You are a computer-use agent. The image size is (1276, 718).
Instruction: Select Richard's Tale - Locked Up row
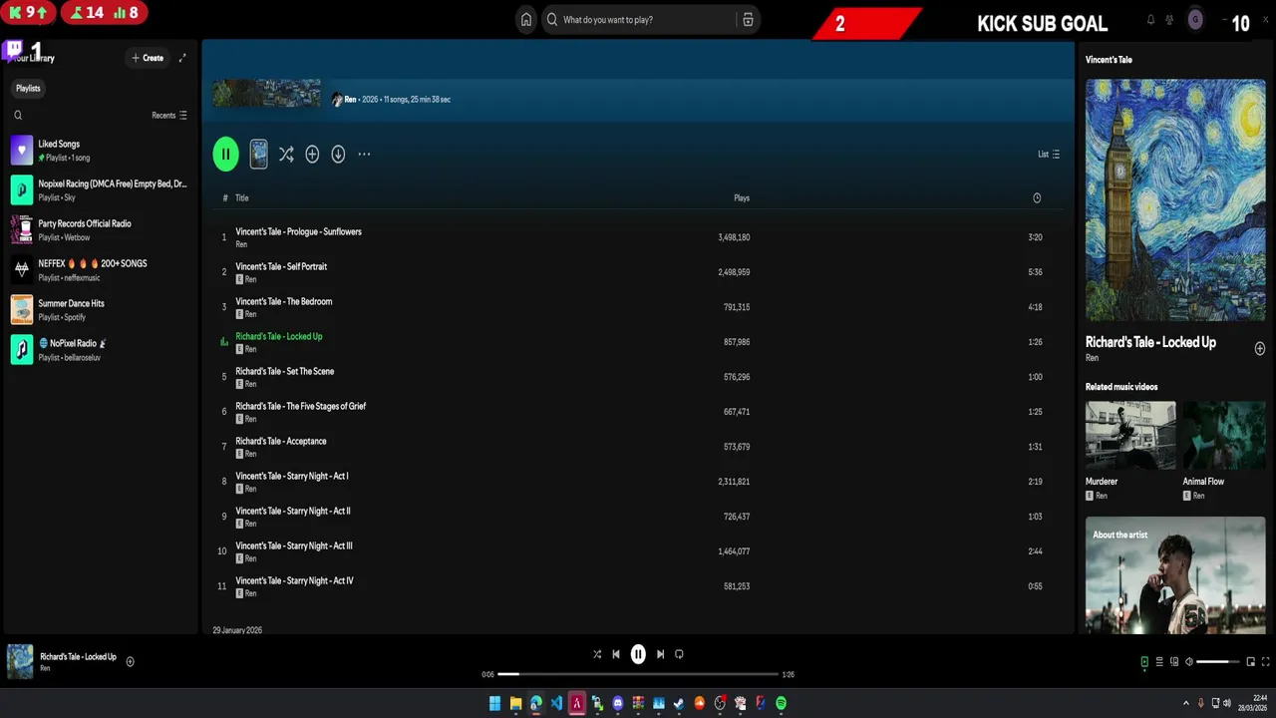pyautogui.click(x=638, y=342)
